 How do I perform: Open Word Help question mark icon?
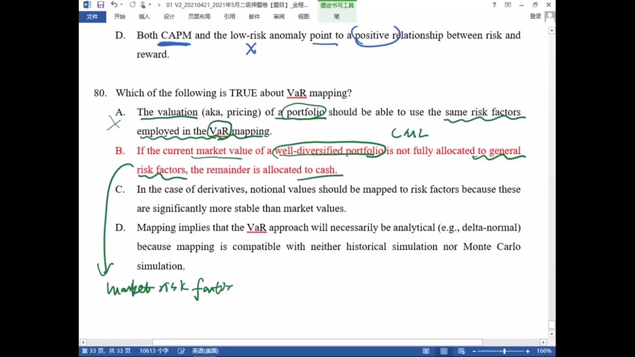pos(494,5)
